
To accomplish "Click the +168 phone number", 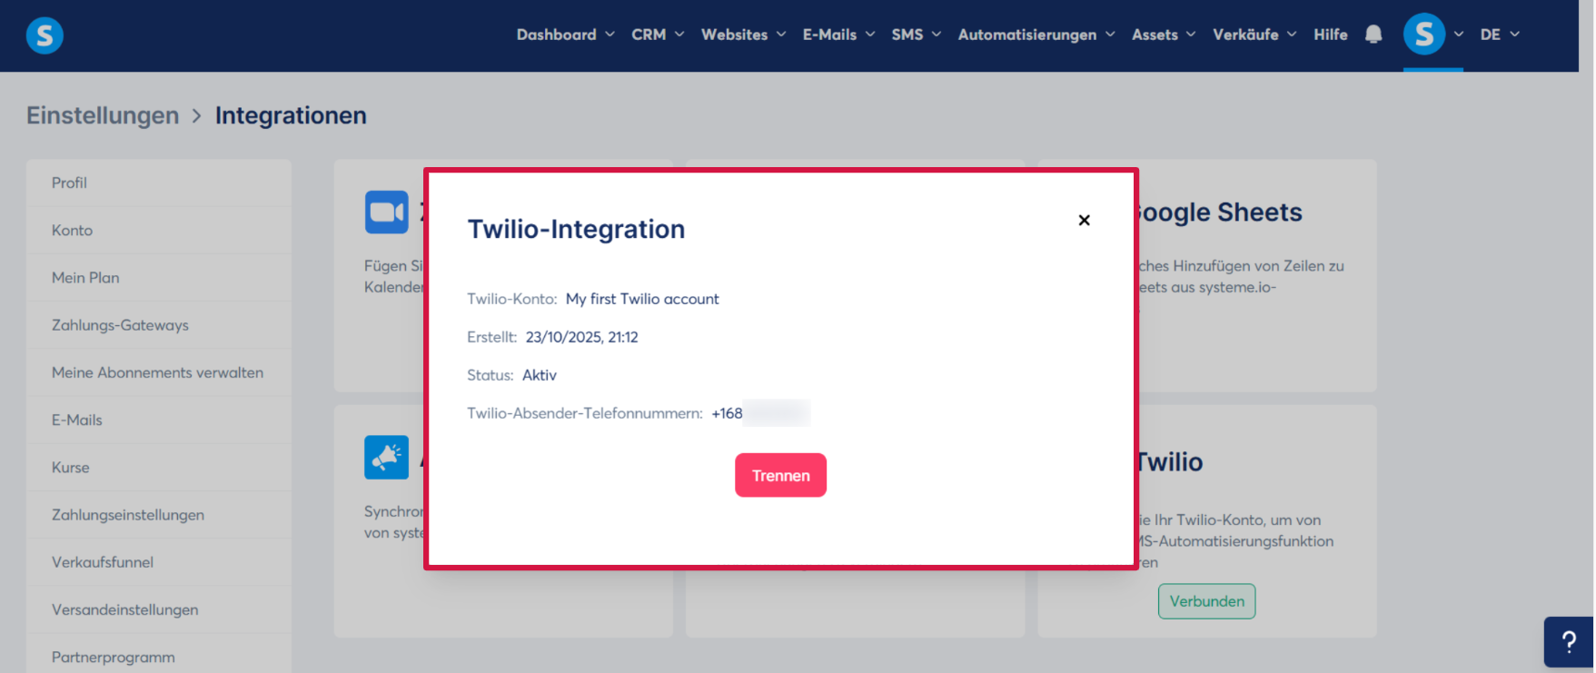I will point(727,413).
